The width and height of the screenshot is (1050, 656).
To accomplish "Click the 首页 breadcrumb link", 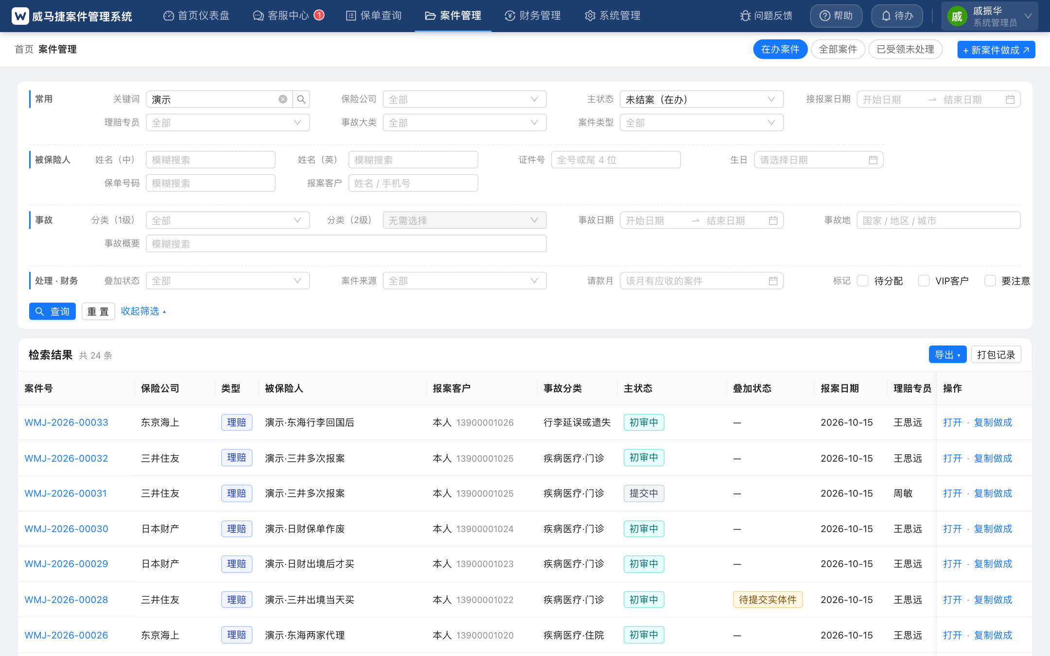I will [24, 49].
